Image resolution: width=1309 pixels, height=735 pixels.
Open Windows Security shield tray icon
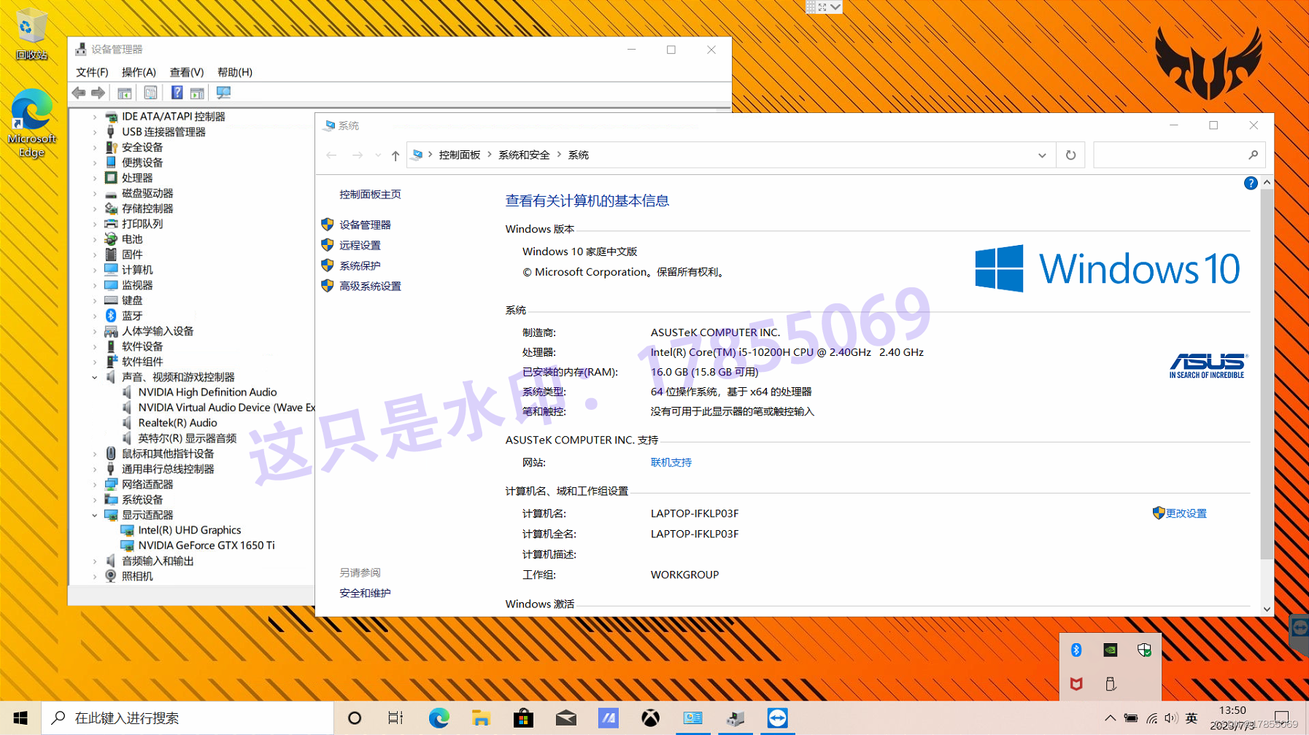coord(1144,650)
